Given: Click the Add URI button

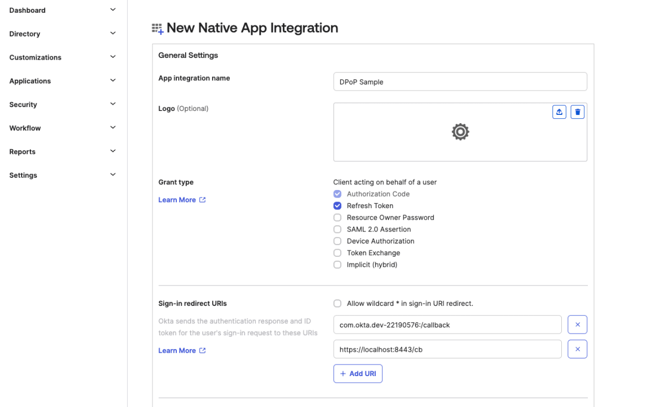Looking at the screenshot, I should (x=357, y=374).
